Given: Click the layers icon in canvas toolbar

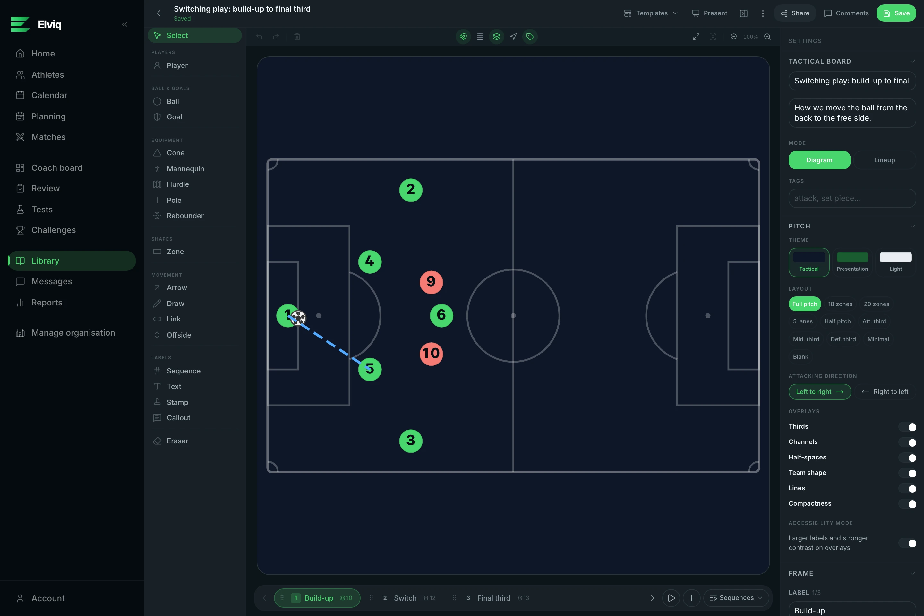Looking at the screenshot, I should [497, 37].
